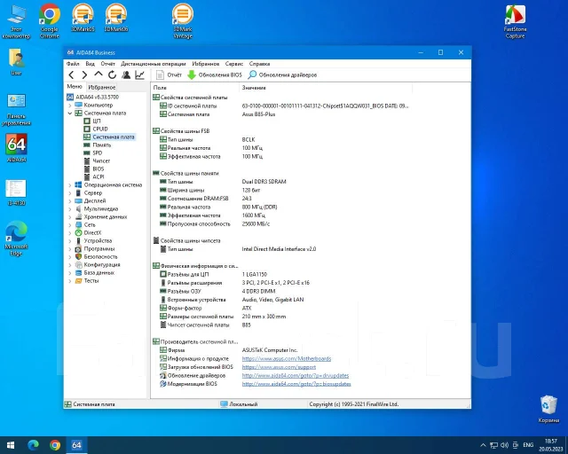Open Google Chrome desktop shortcut

click(50, 21)
